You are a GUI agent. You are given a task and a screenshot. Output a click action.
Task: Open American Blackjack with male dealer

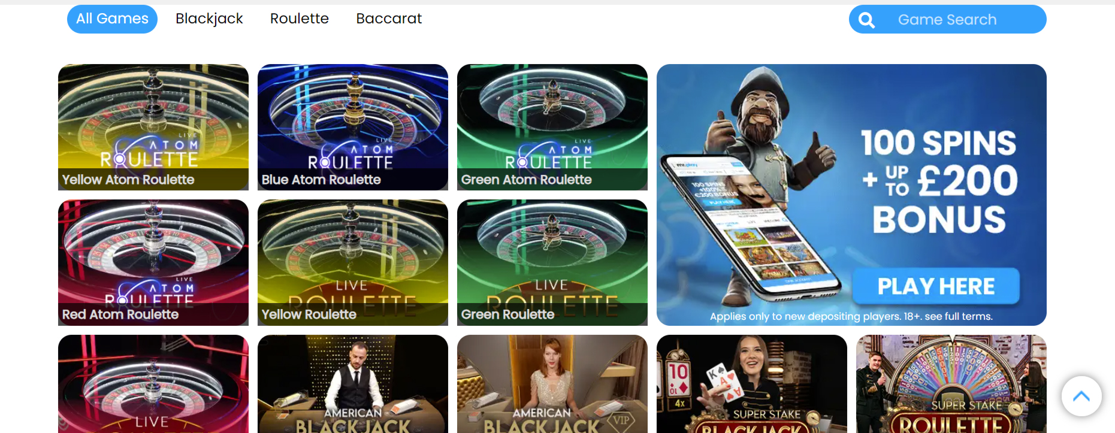click(x=353, y=384)
